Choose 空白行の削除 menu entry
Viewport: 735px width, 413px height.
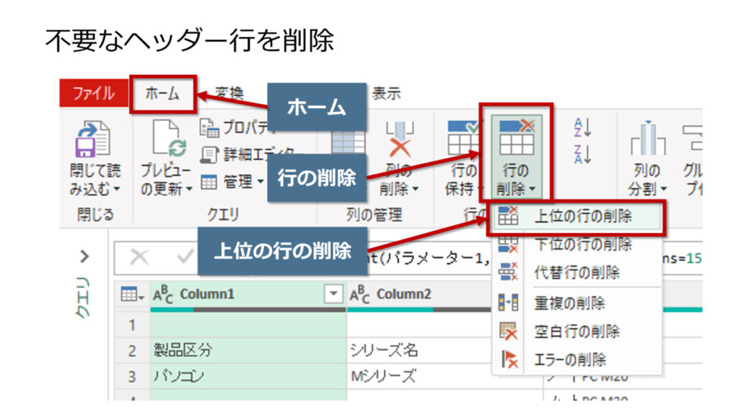pyautogui.click(x=576, y=331)
